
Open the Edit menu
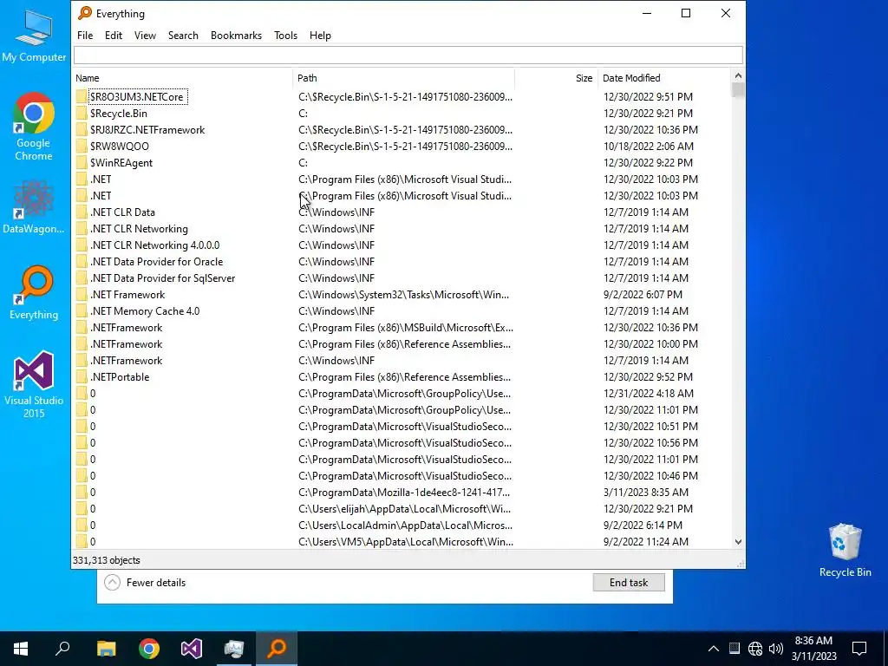[114, 35]
